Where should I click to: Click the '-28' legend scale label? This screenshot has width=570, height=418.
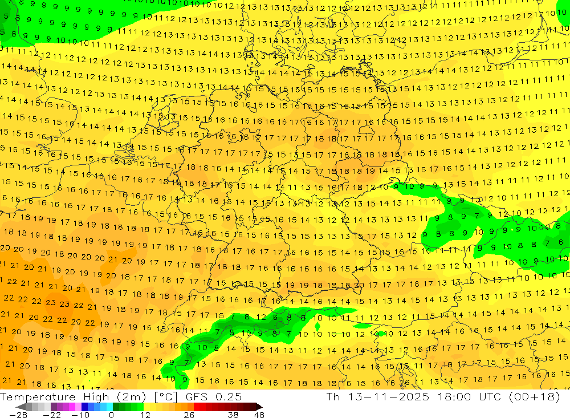coord(18,415)
